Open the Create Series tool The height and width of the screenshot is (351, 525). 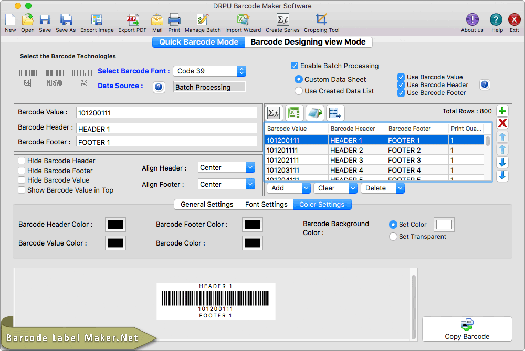pos(282,20)
